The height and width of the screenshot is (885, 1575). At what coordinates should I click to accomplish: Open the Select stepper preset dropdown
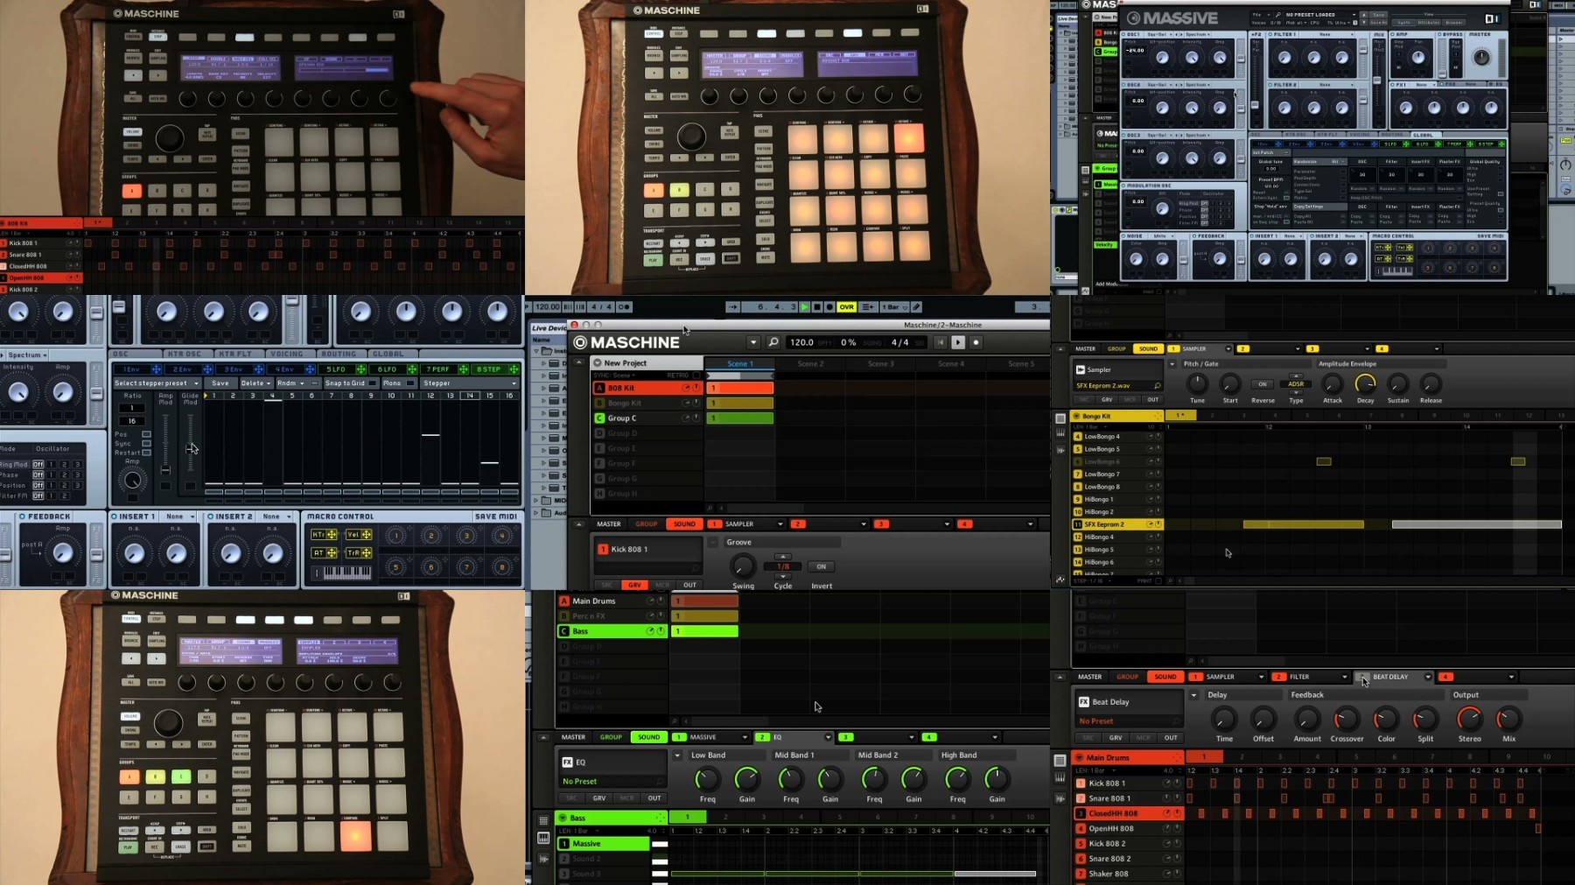point(157,383)
